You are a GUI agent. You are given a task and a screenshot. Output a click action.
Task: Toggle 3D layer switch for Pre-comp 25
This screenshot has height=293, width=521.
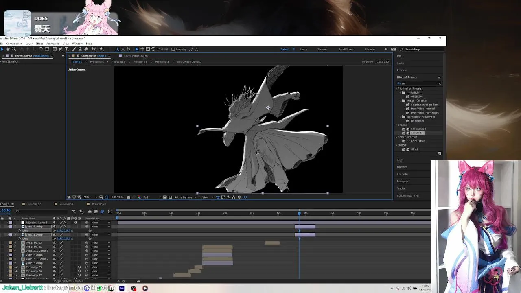click(x=79, y=267)
